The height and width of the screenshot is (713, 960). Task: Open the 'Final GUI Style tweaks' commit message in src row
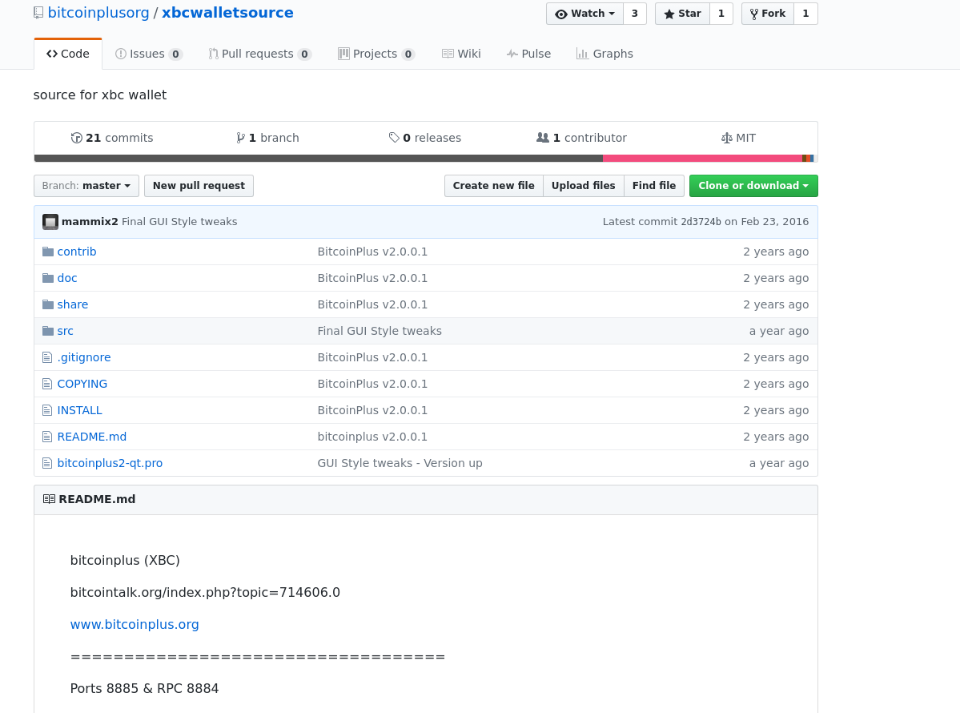point(380,331)
